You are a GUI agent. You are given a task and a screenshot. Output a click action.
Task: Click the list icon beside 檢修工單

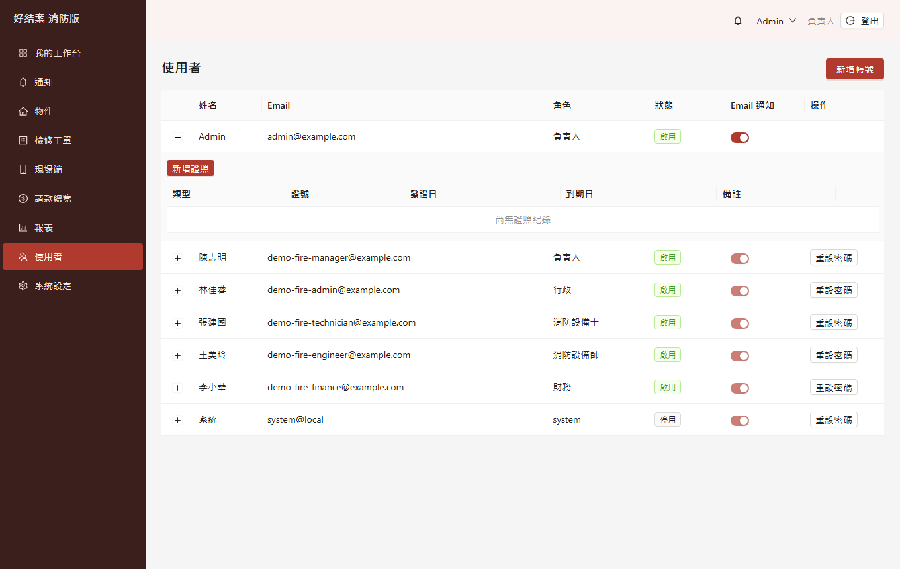(23, 140)
